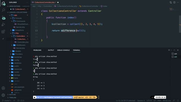
Task: Open the Extensions view icon
Action: point(3,31)
